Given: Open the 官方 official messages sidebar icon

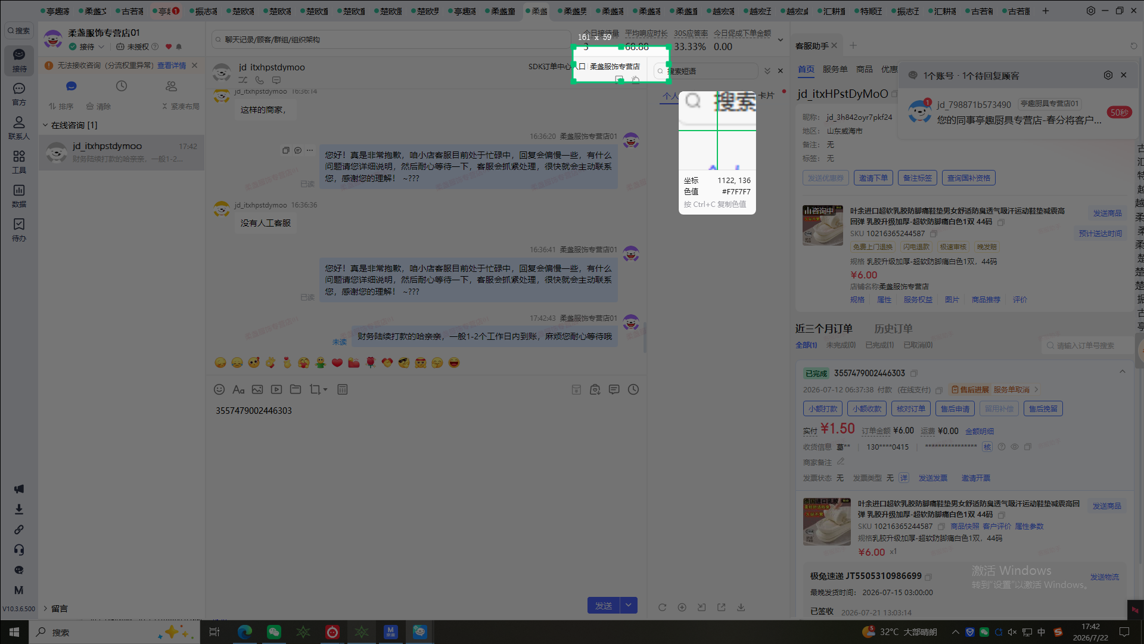Looking at the screenshot, I should pos(19,94).
